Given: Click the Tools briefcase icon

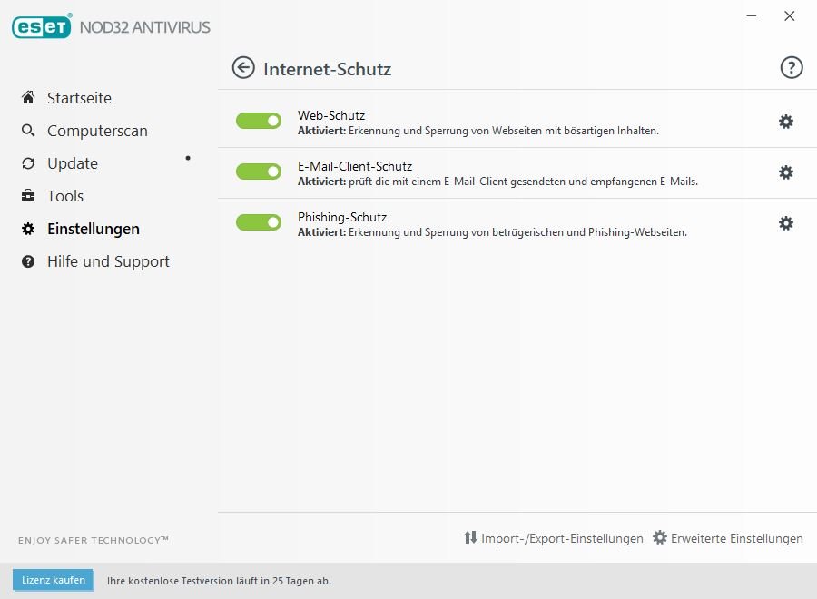Looking at the screenshot, I should (x=28, y=196).
